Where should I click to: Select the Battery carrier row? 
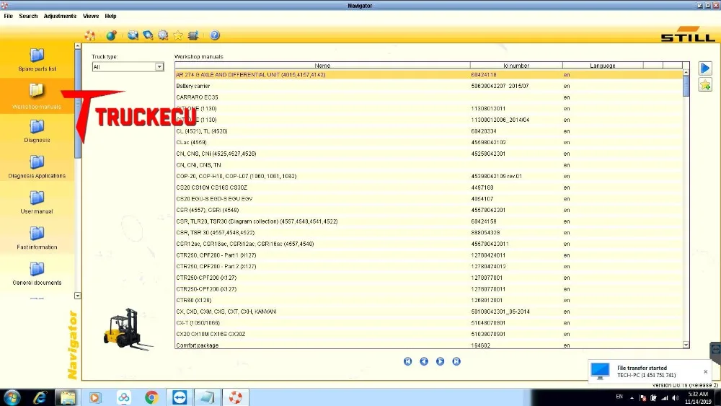(428, 86)
